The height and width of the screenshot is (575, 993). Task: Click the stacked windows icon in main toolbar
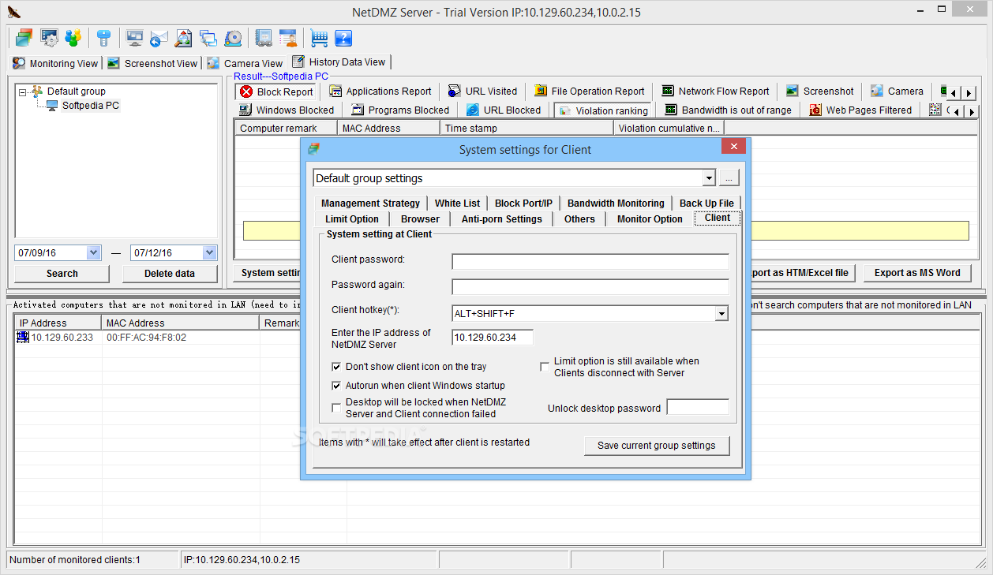pyautogui.click(x=24, y=37)
